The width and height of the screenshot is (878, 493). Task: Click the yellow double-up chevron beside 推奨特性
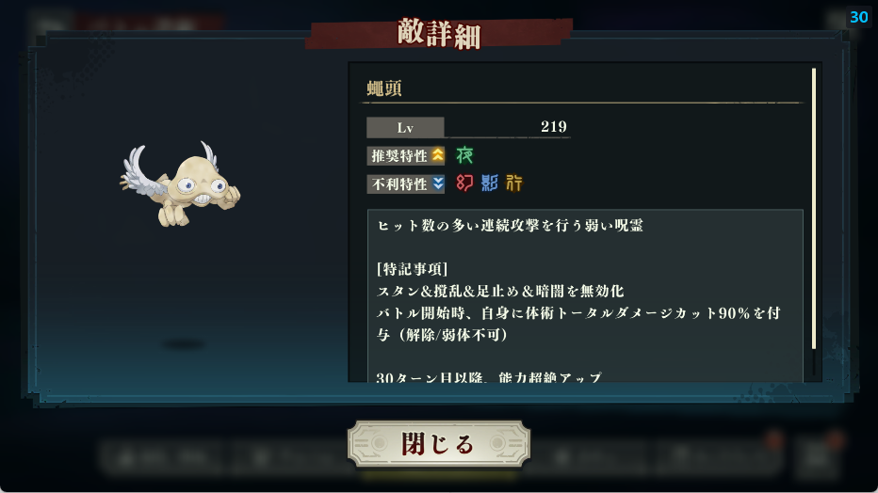[x=438, y=155]
